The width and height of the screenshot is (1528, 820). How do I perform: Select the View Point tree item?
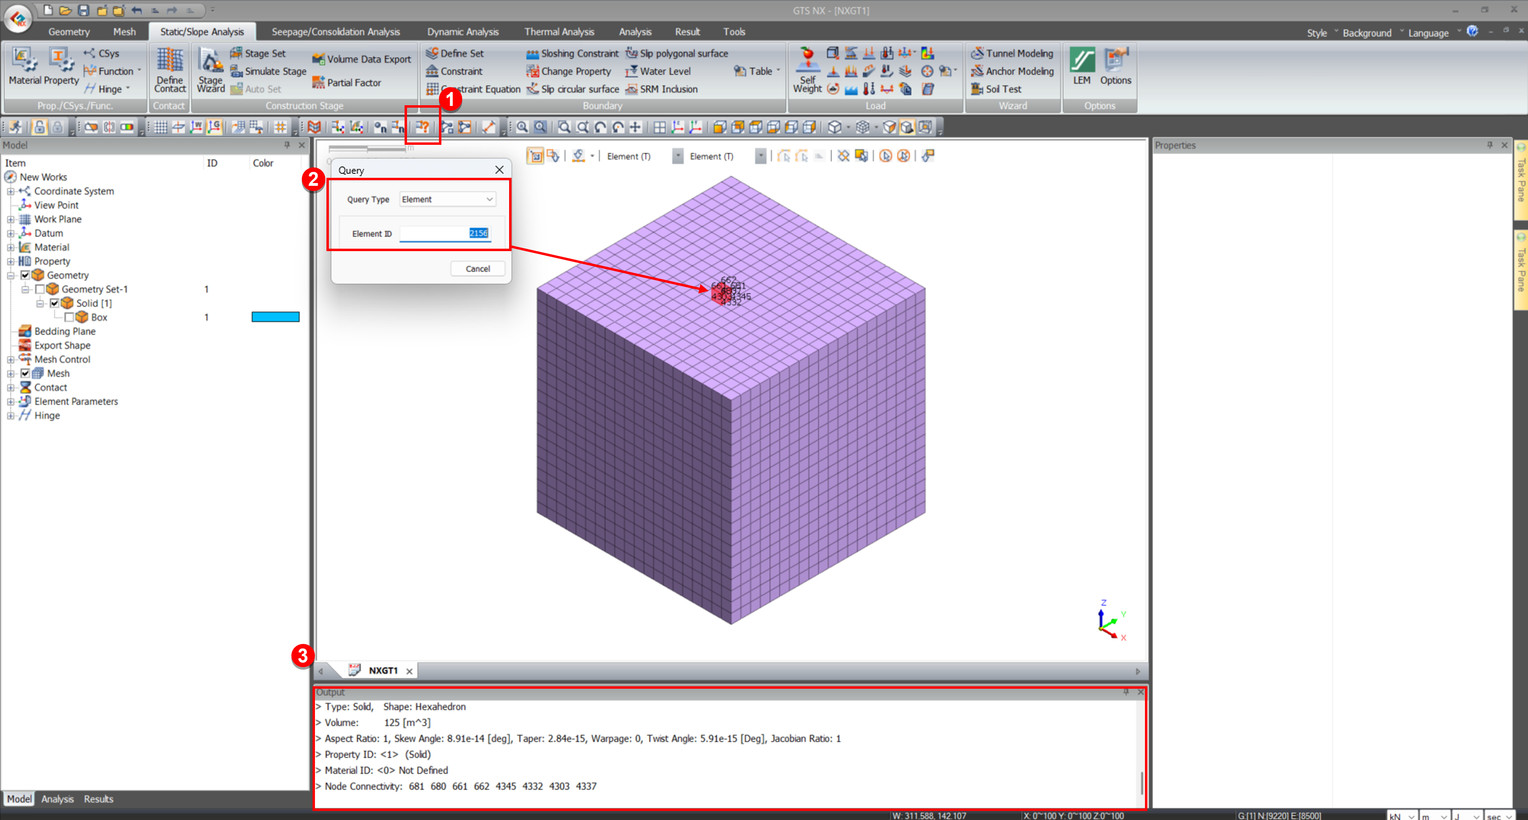click(x=56, y=205)
